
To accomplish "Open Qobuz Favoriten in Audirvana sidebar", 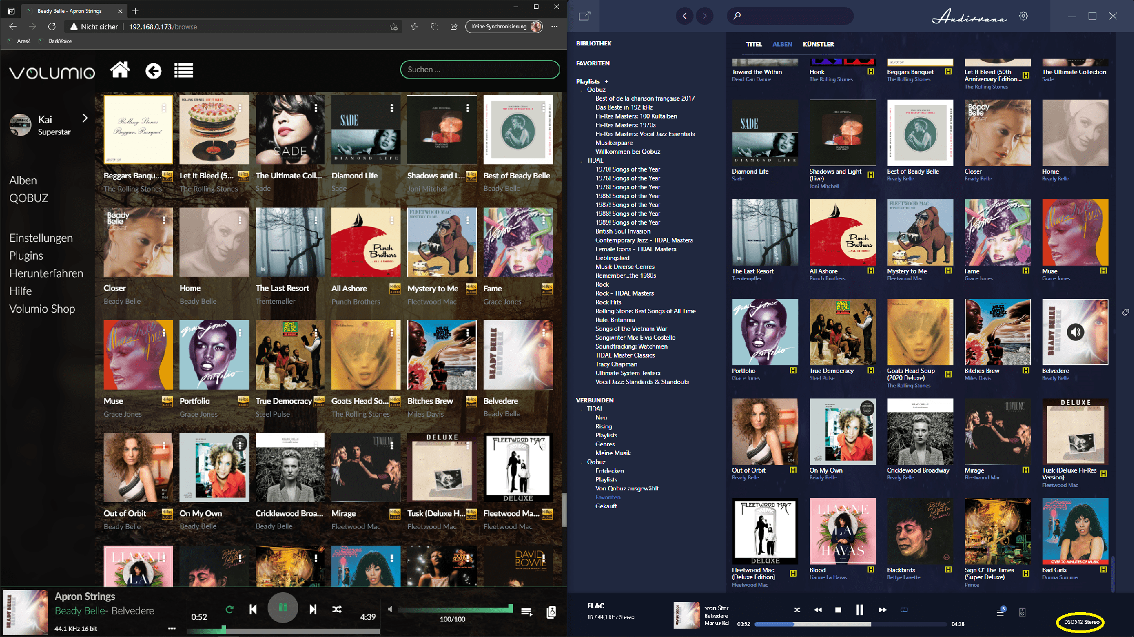I will [608, 497].
